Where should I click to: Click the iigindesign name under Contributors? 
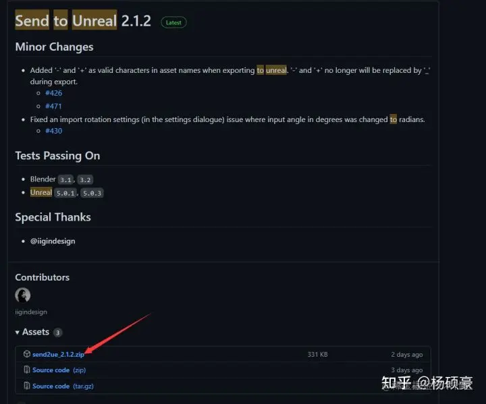(31, 312)
